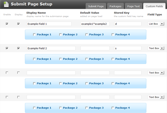Tick Package 2 in the third field row

[x=61, y=83]
